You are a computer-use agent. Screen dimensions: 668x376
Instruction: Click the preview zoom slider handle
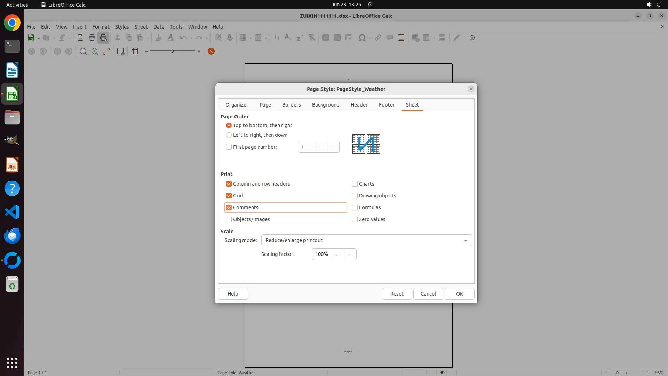(x=172, y=51)
